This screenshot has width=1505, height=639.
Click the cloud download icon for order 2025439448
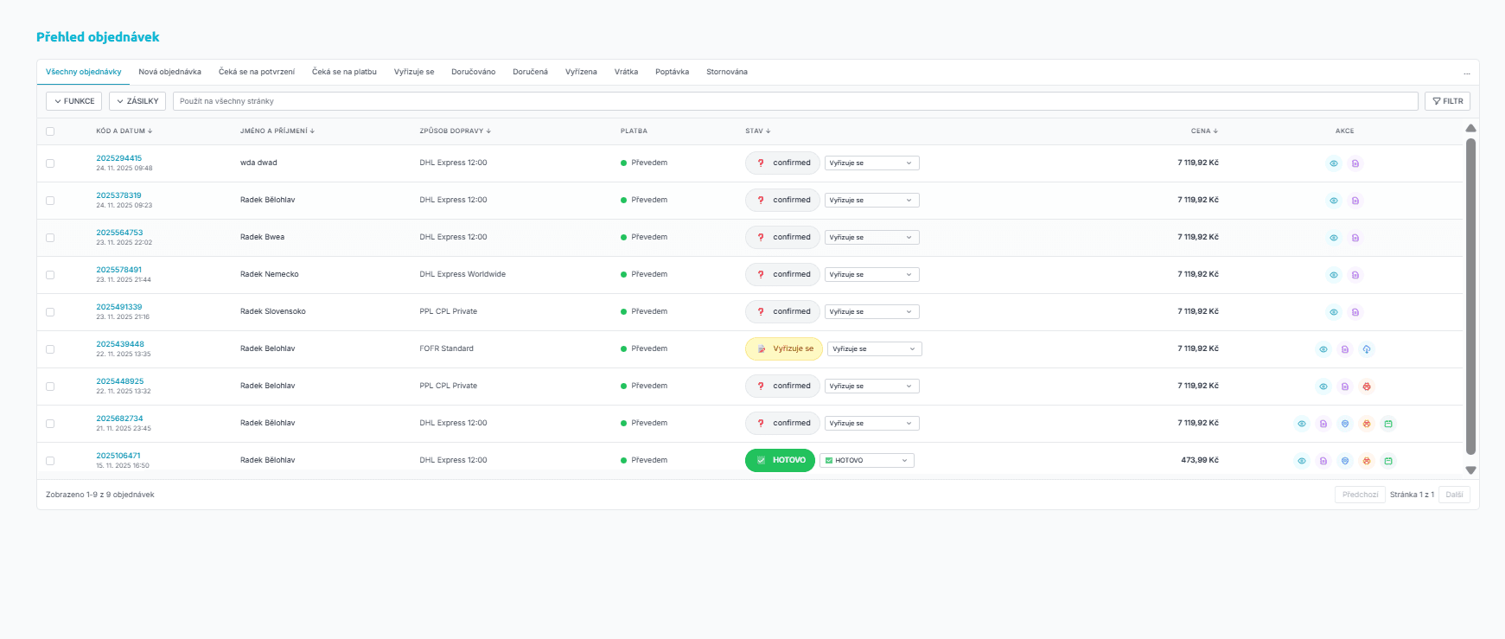pyautogui.click(x=1367, y=349)
